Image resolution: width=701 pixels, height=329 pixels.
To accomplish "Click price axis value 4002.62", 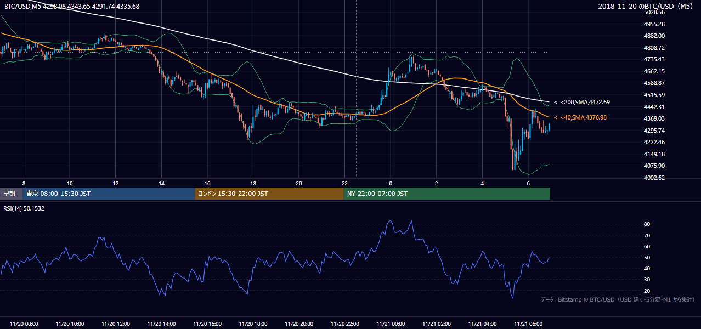I will click(654, 178).
